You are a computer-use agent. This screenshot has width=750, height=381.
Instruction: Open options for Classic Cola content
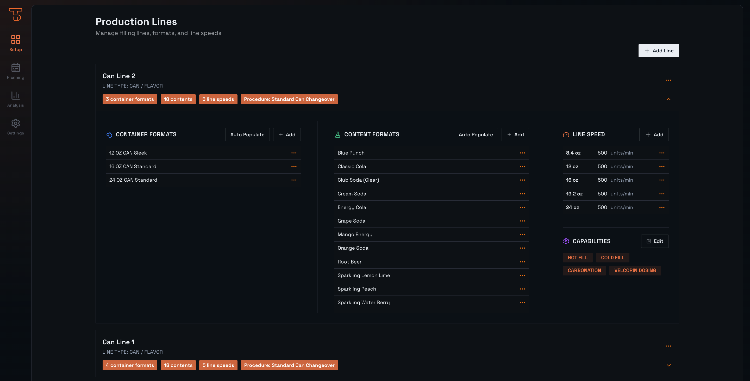click(522, 166)
